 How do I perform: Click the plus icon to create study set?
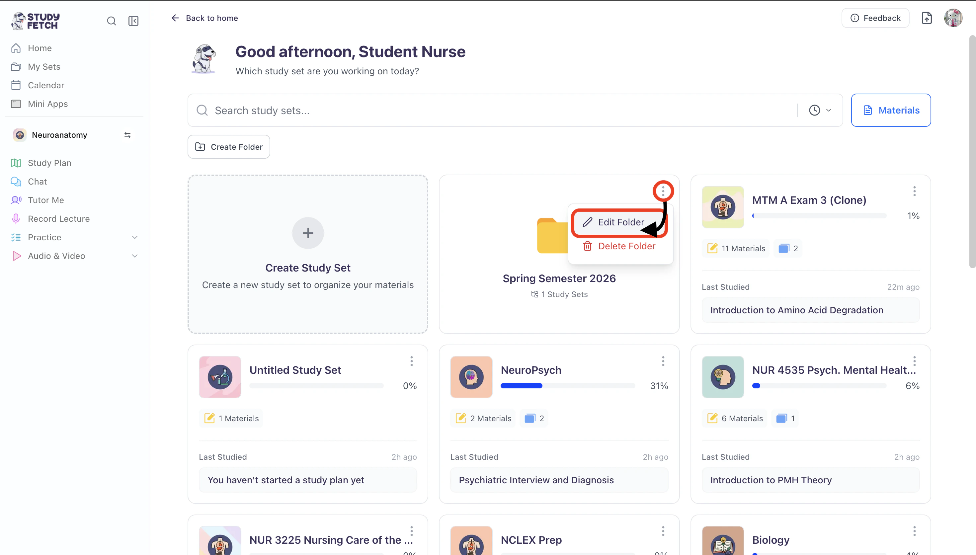(x=308, y=233)
